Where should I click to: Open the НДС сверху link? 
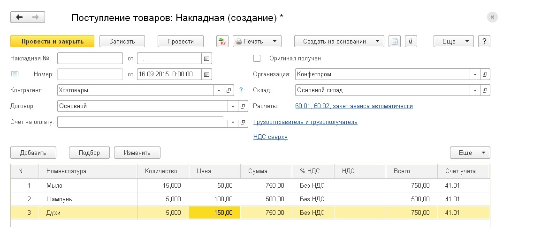270,137
